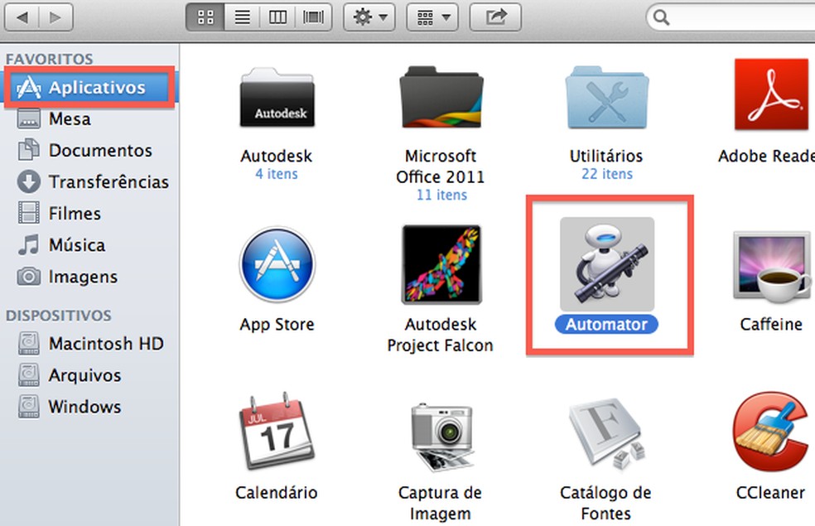Select the Calendário app icon
Viewport: 815px width, 526px height.
coord(277,432)
